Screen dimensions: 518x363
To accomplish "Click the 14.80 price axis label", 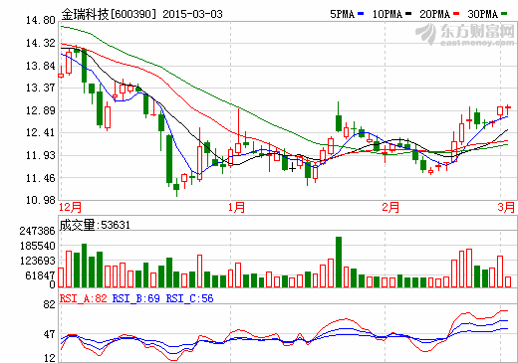I will (x=41, y=21).
